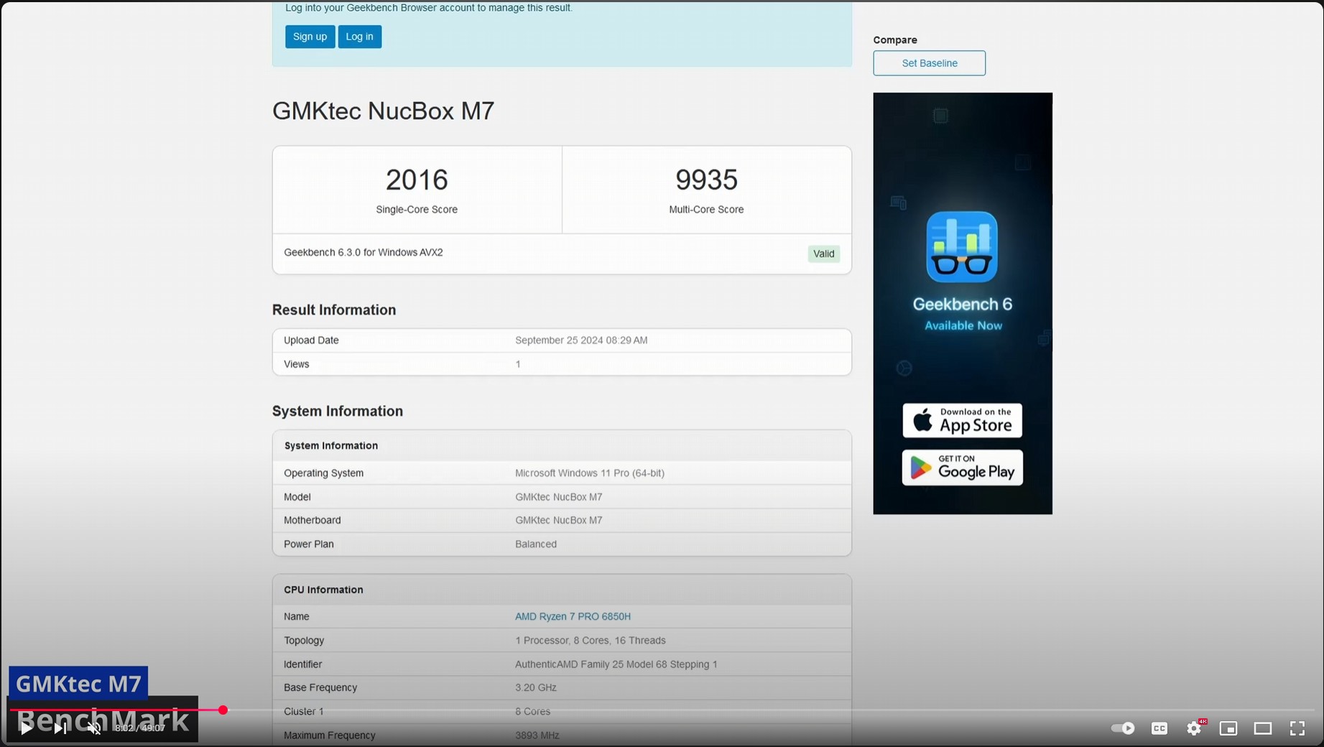
Task: Switch to theater mode
Action: click(1263, 728)
